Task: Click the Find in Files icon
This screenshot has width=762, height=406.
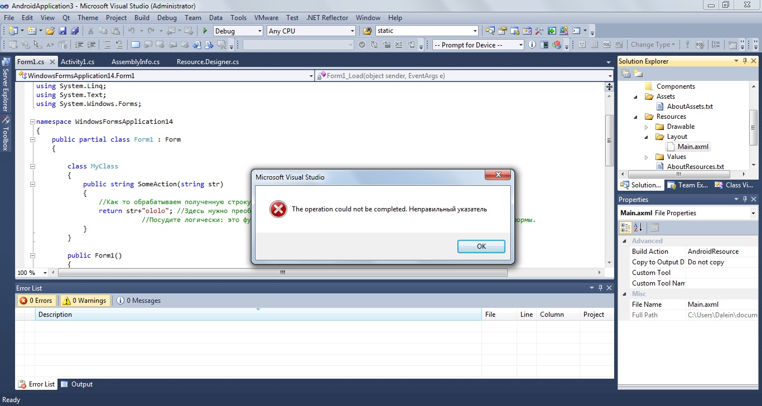Action: pyautogui.click(x=367, y=31)
